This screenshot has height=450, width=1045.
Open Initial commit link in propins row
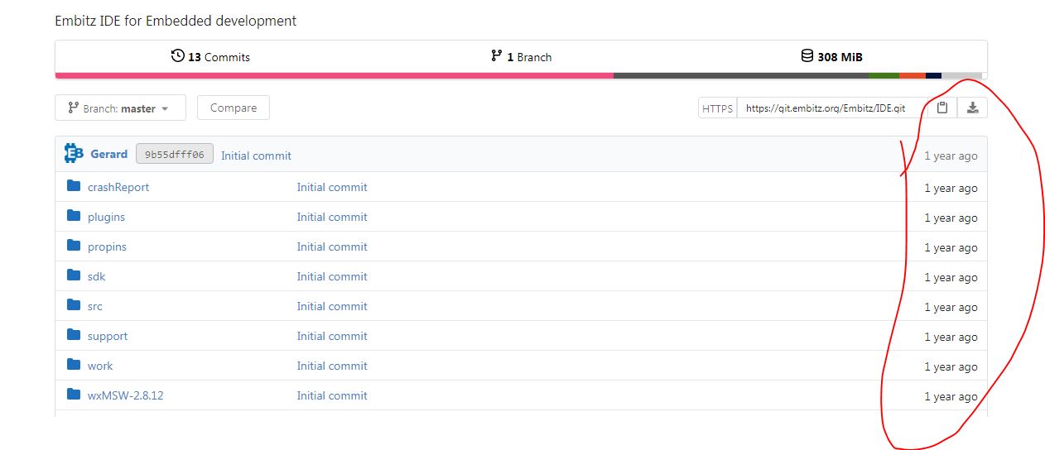(332, 247)
